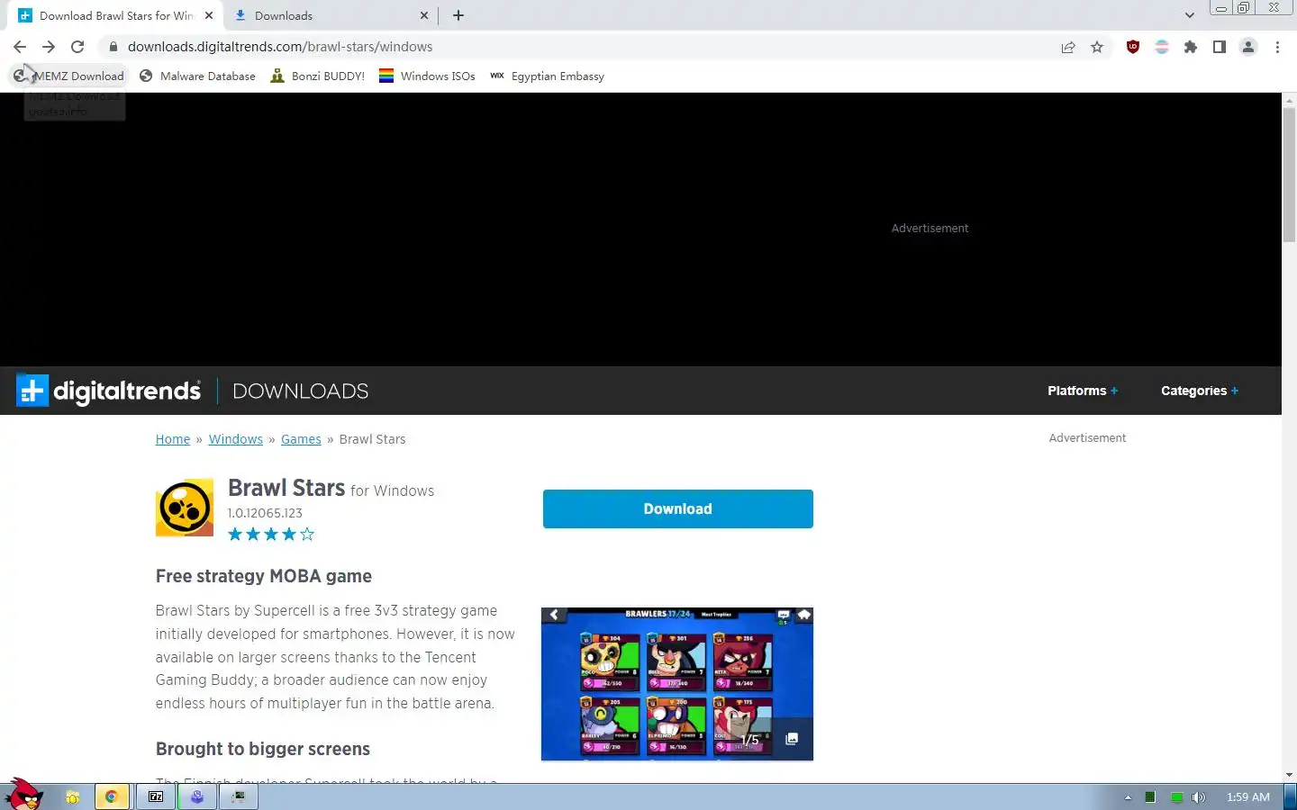Click the blue Download button
The width and height of the screenshot is (1297, 810).
[678, 508]
